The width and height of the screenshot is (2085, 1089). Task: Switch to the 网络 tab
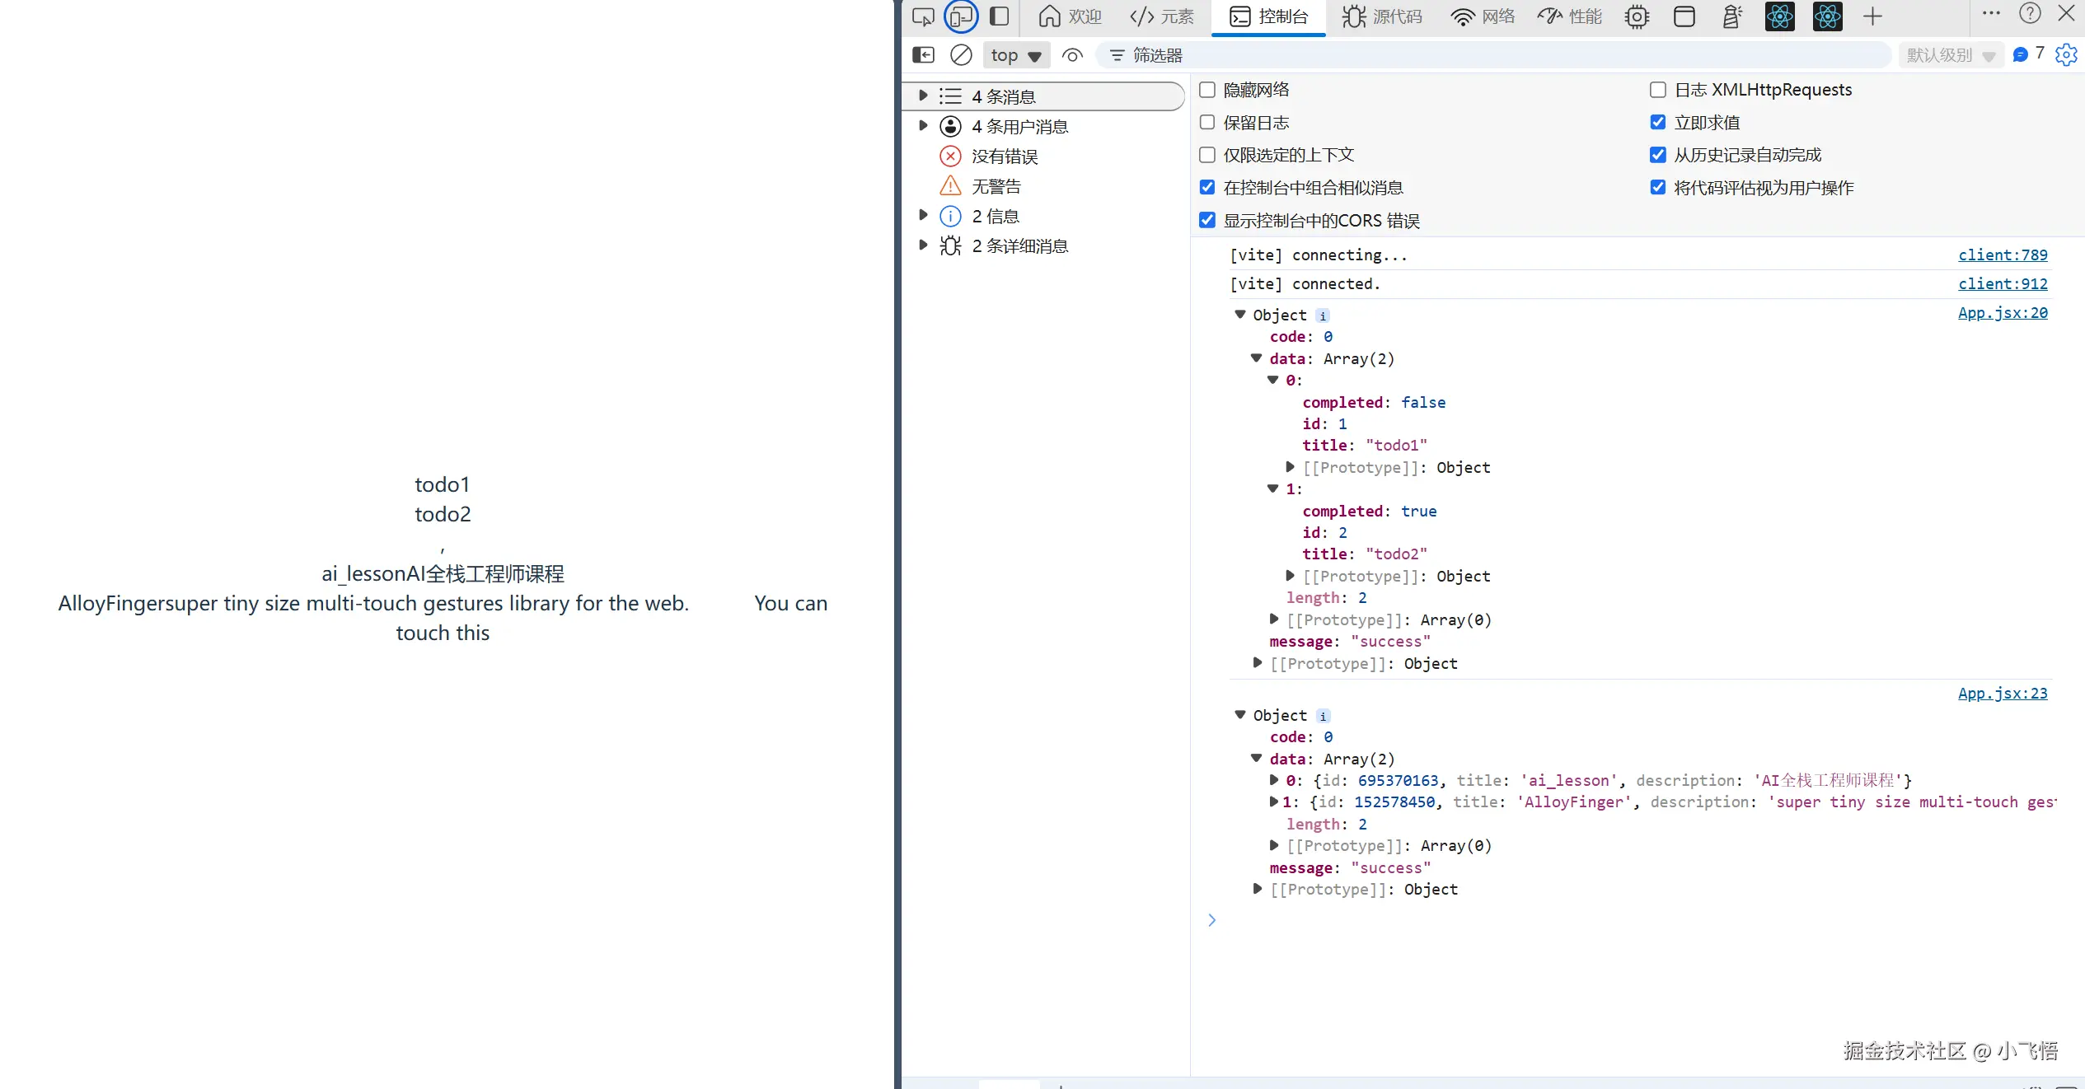[1483, 16]
